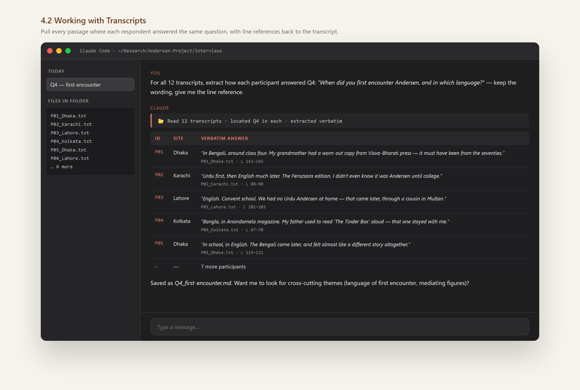This screenshot has height=390, width=580.
Task: Click the folder icon in status line
Action: pos(161,121)
